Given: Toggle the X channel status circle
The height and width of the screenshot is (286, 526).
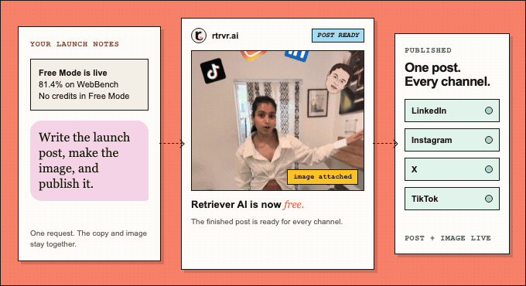Looking at the screenshot, I should pos(489,169).
